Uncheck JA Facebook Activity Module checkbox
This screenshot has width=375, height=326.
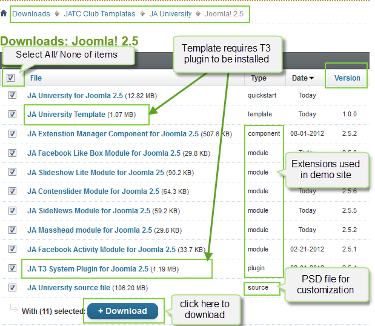(x=13, y=249)
